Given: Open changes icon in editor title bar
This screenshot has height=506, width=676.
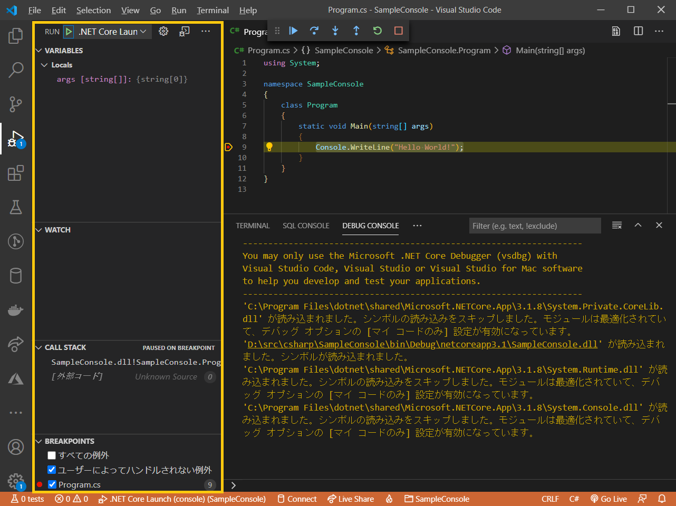Looking at the screenshot, I should [616, 31].
